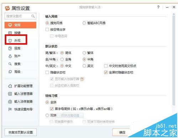178x138 pixels.
Task: Click the orange help icon next to 显示输入法指示器
Action: pyautogui.click(x=82, y=79)
